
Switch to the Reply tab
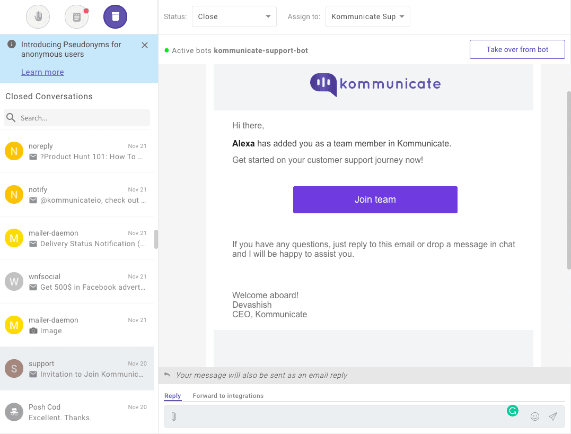172,396
